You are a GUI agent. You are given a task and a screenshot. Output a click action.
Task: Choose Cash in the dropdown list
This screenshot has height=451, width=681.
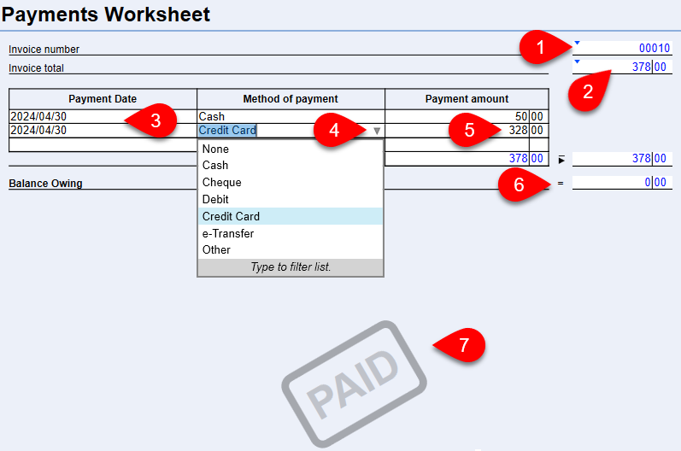coord(291,166)
